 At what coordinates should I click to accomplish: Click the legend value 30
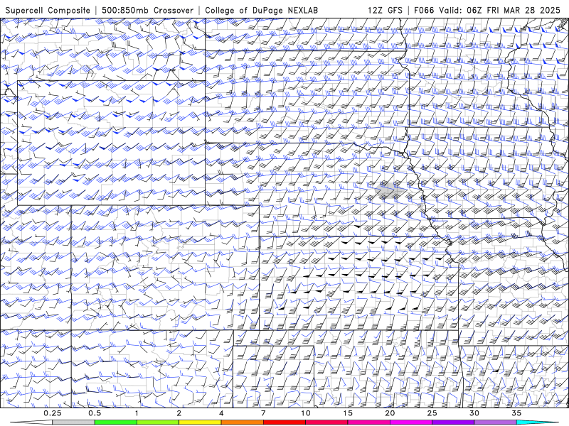click(474, 413)
